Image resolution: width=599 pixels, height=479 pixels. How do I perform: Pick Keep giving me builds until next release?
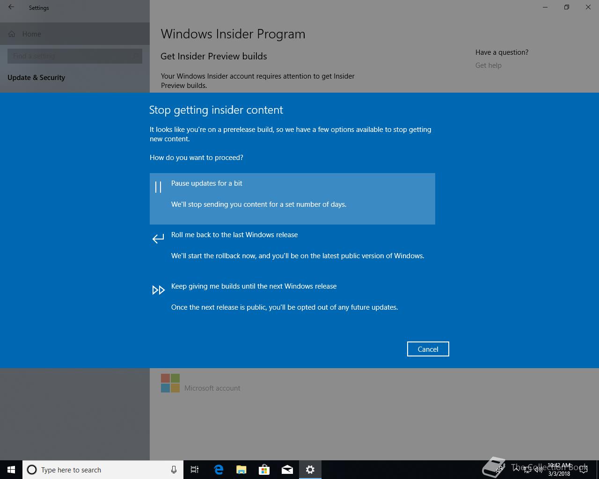point(292,302)
